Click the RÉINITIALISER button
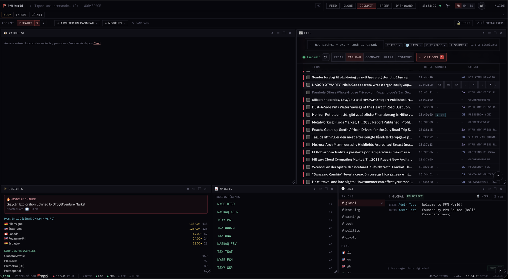 [490, 23]
